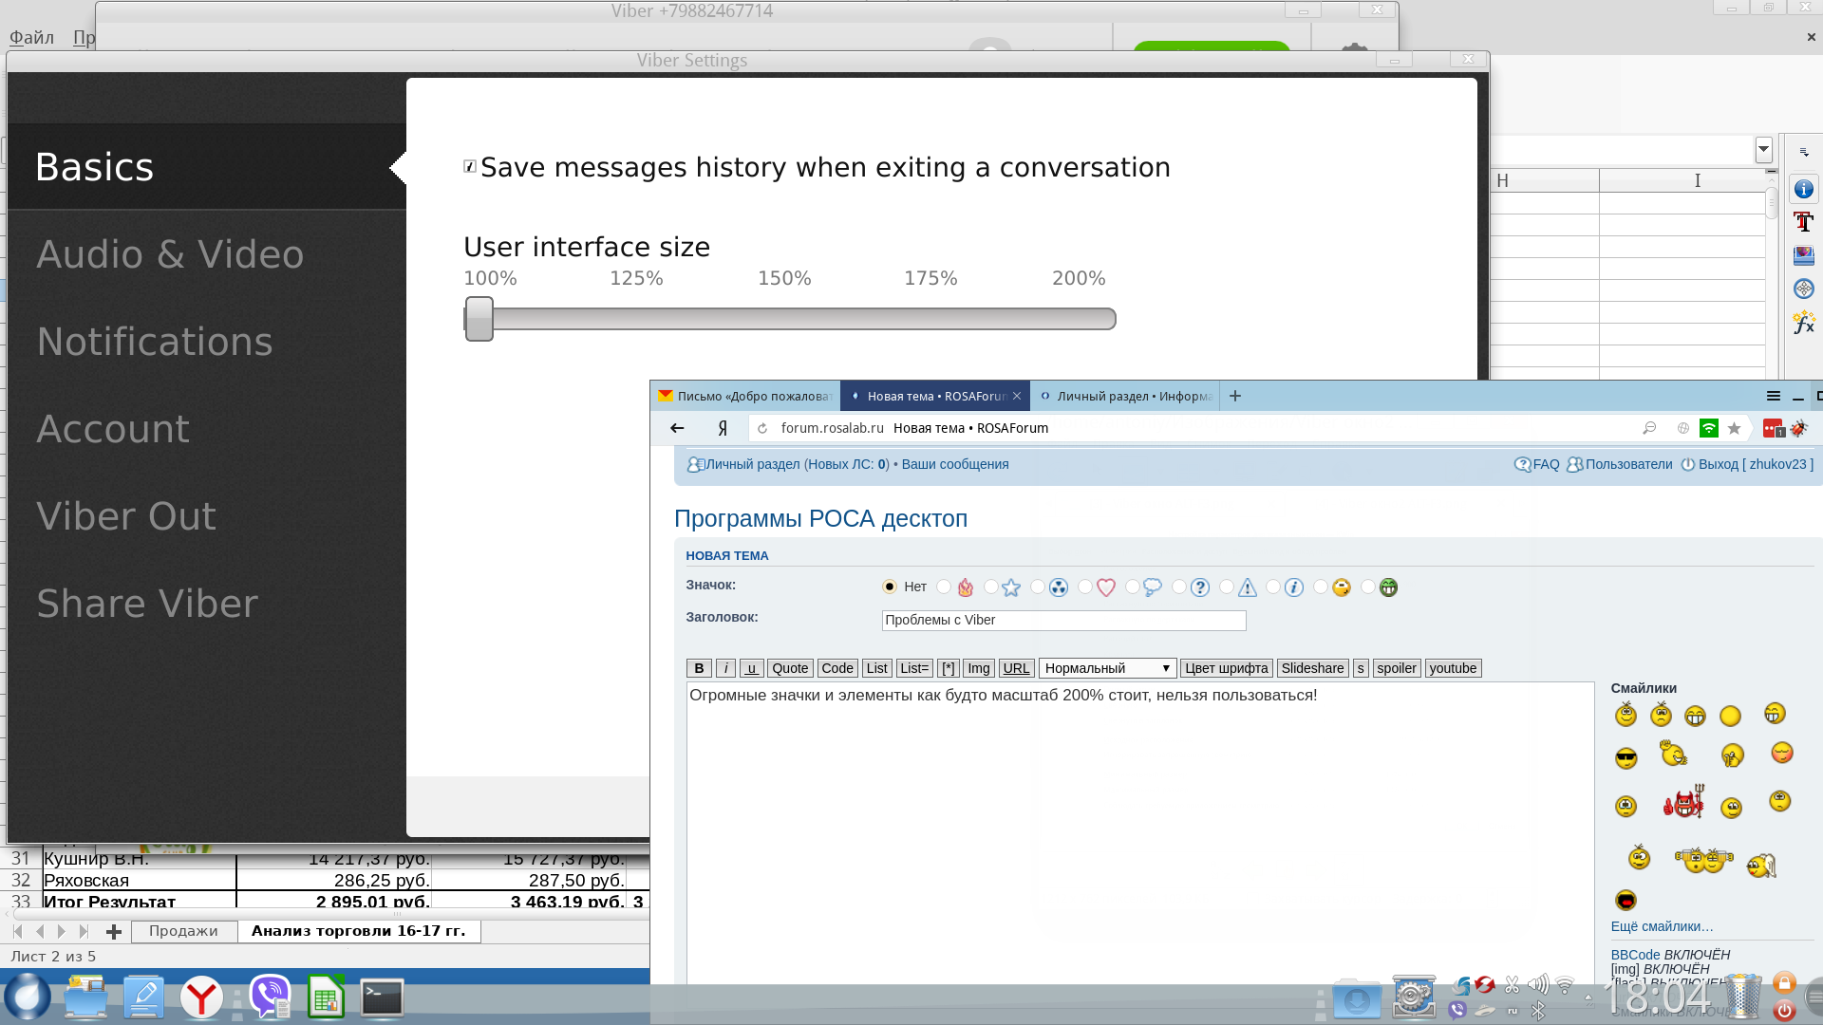The width and height of the screenshot is (1823, 1025).
Task: Click the Заголовок topic title field
Action: (1062, 620)
